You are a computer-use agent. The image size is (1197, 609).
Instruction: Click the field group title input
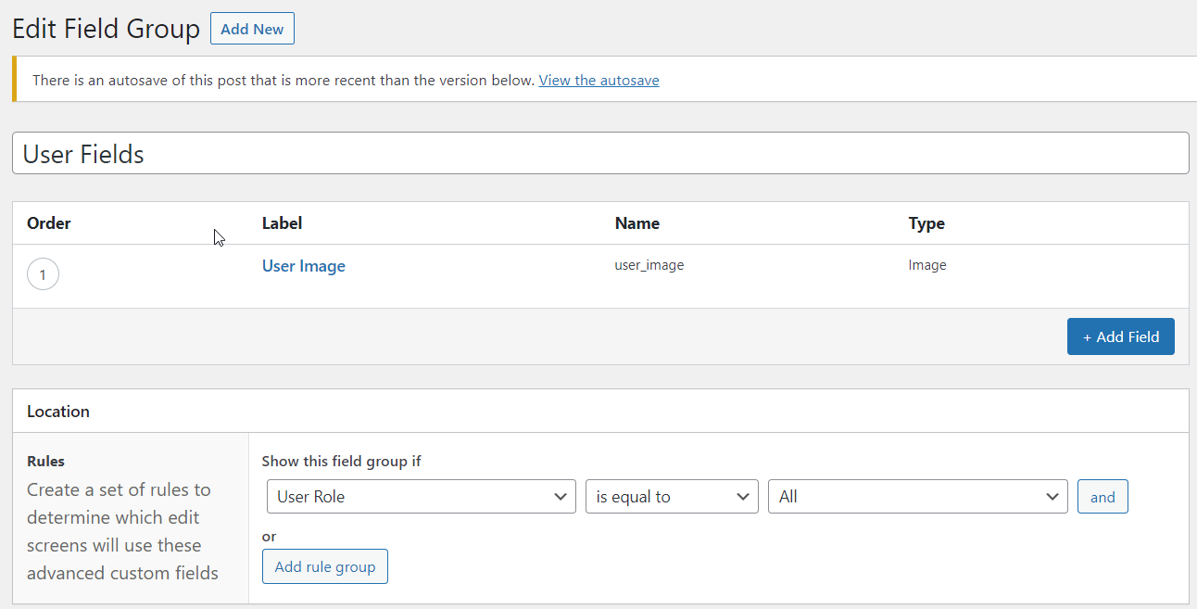tap(599, 154)
